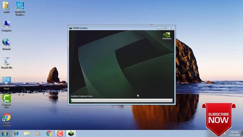
Task: Open the user folder desktop icon
Action: (6, 7)
